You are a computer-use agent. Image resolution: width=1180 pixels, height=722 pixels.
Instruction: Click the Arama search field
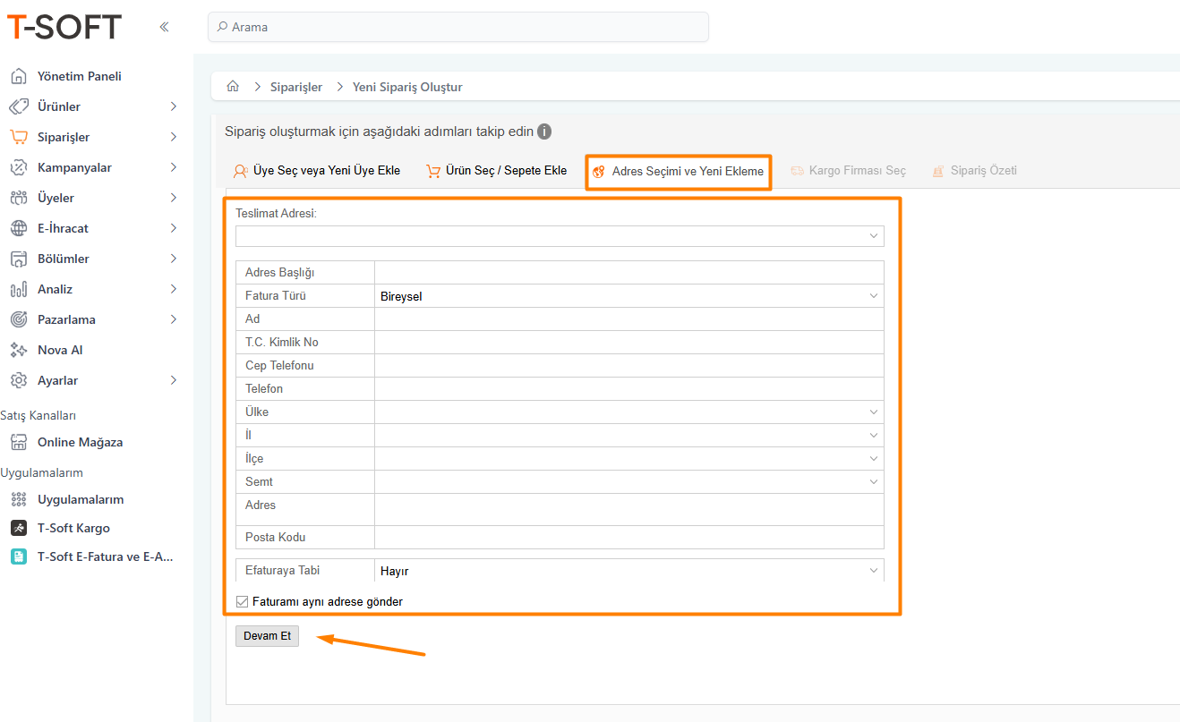click(458, 27)
